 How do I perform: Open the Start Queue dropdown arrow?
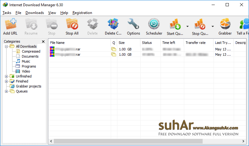(x=188, y=26)
